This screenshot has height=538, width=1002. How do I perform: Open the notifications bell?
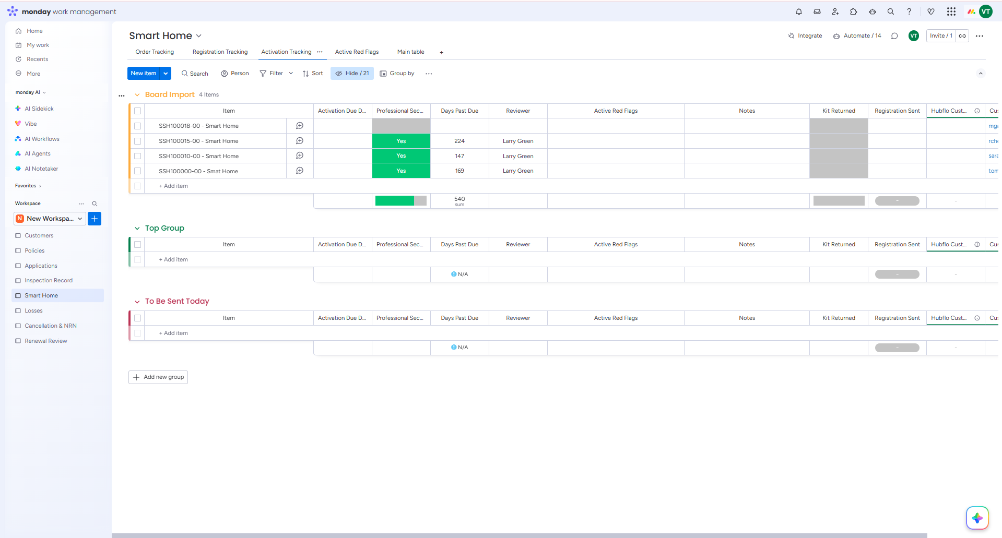click(x=799, y=11)
